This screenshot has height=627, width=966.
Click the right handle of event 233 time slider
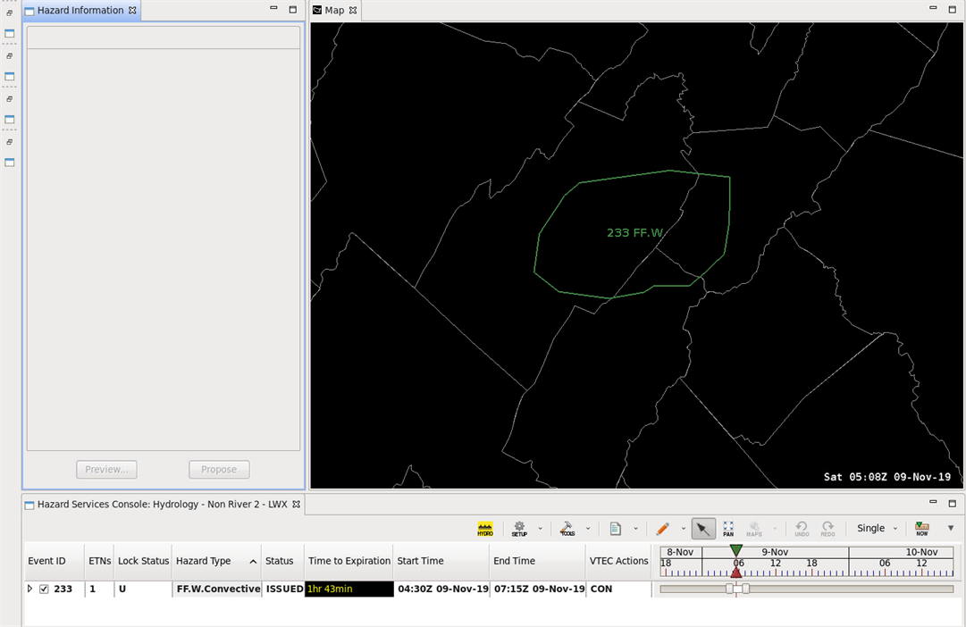tap(746, 589)
